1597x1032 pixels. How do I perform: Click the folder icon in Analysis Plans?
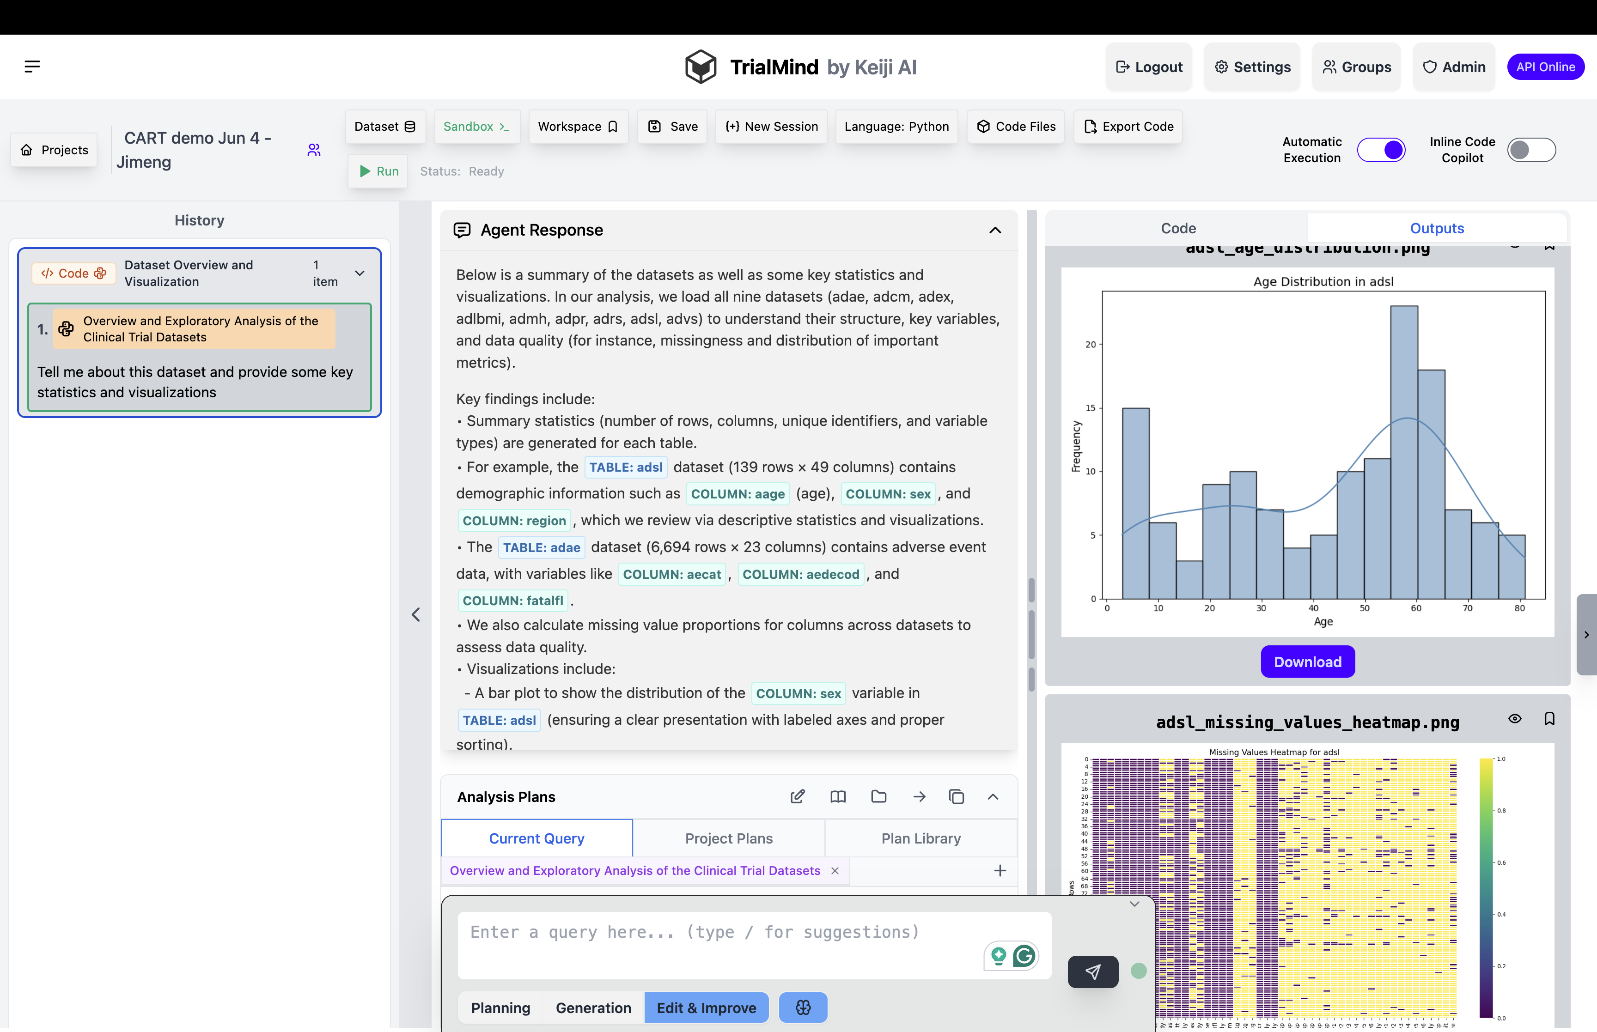coord(878,796)
